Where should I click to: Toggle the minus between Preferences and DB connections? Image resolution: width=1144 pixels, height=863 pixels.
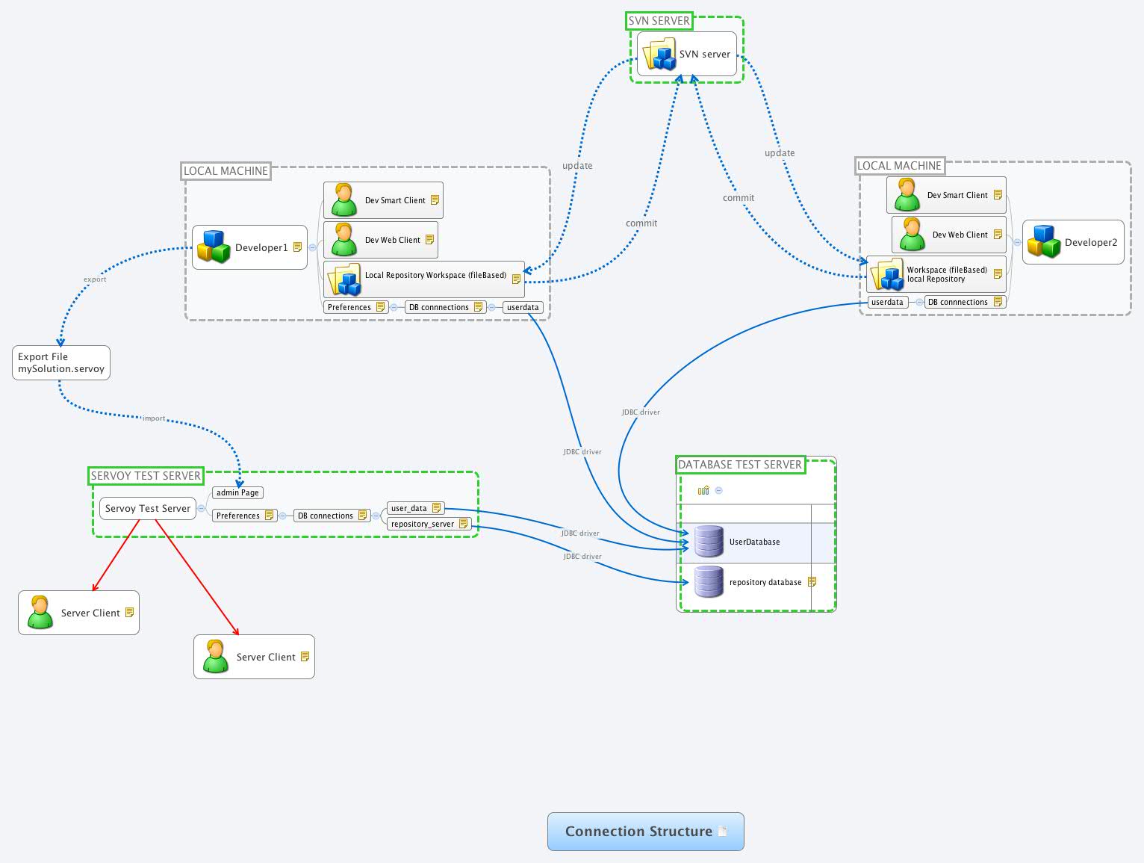(394, 307)
